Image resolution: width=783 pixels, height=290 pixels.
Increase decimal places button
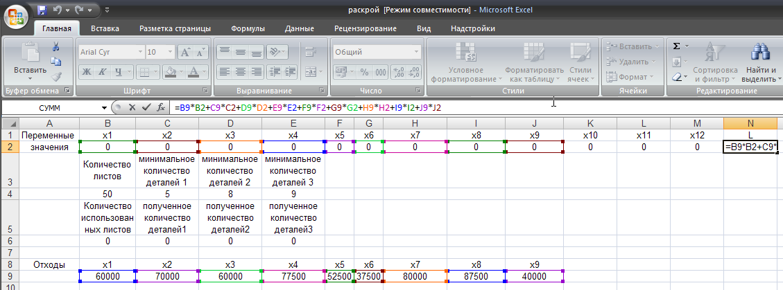click(x=399, y=72)
